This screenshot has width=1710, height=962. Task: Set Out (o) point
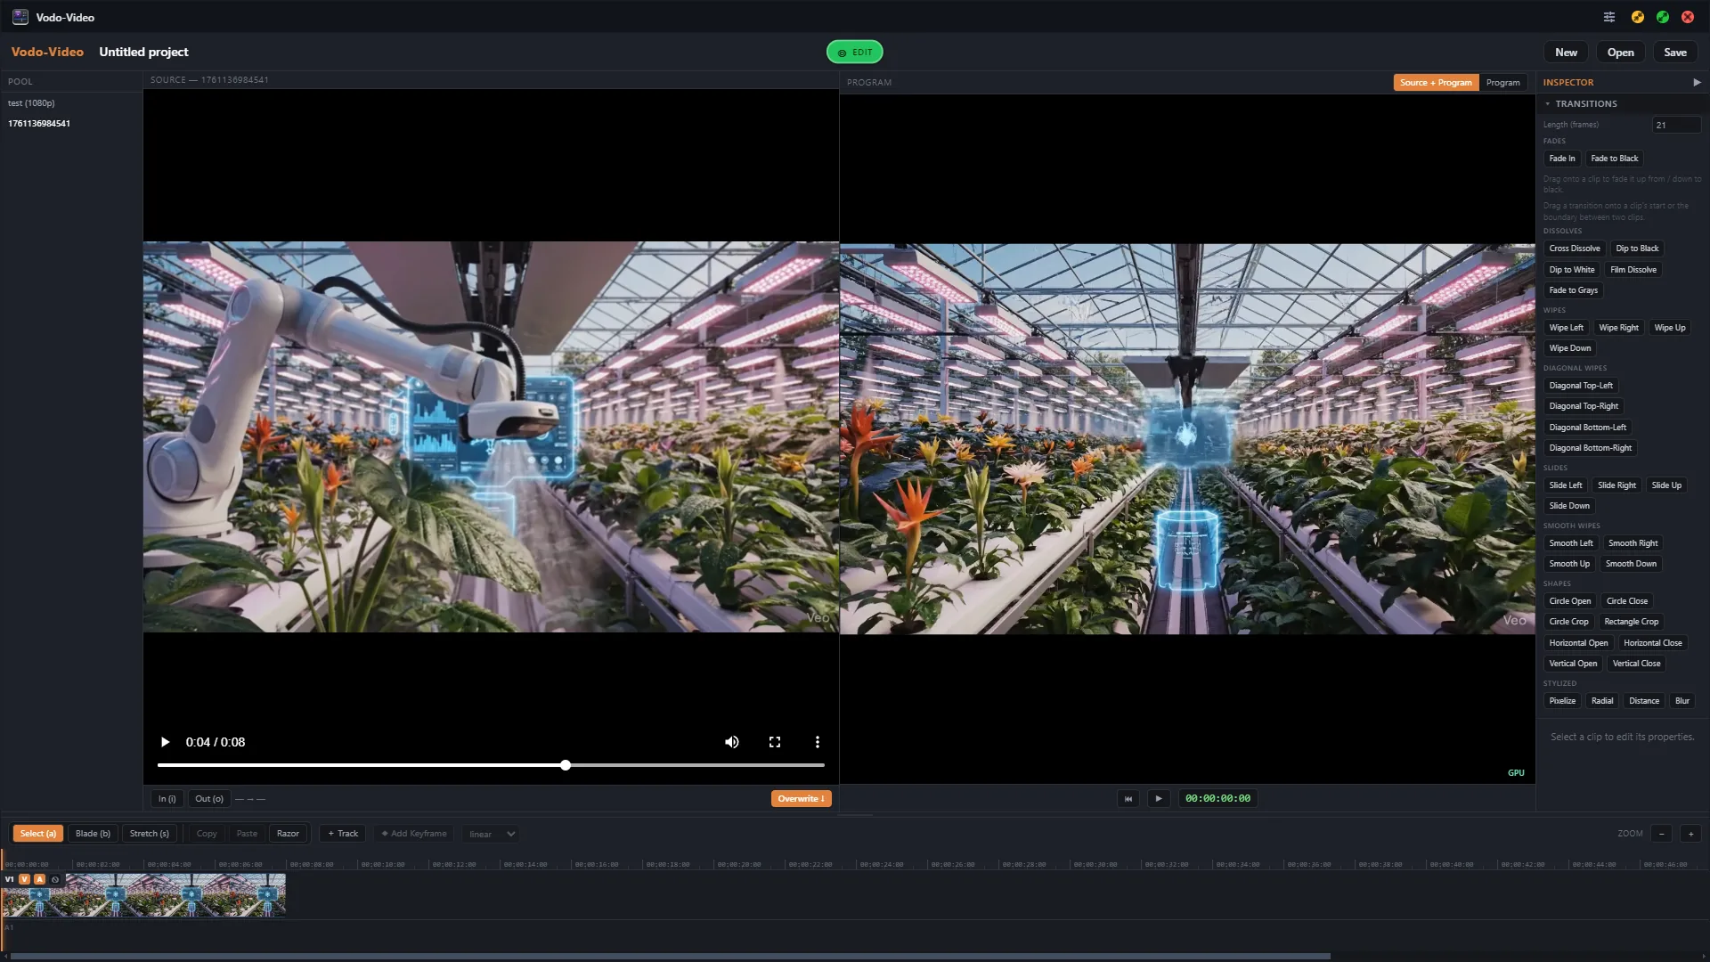point(209,799)
